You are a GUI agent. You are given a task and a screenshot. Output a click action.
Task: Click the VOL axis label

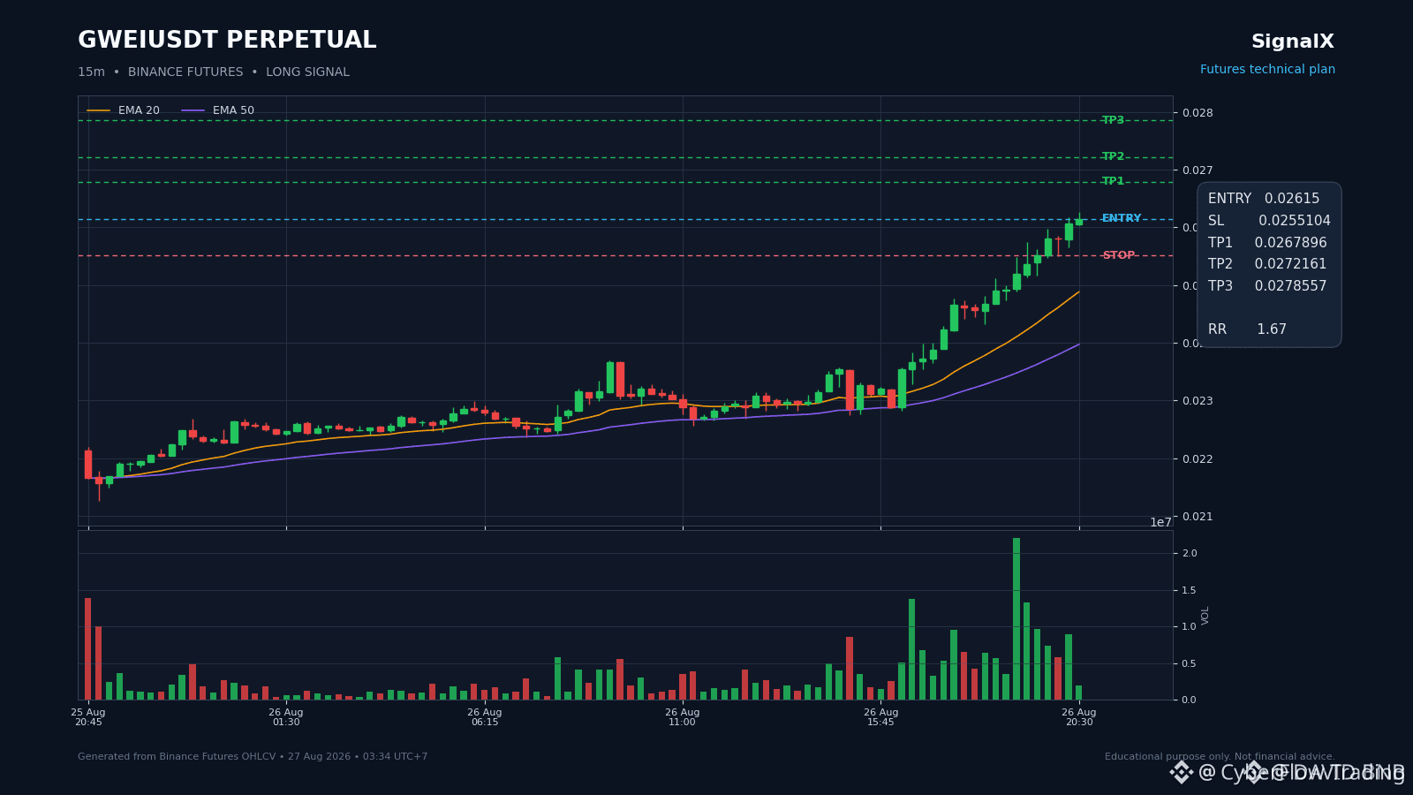[1205, 616]
